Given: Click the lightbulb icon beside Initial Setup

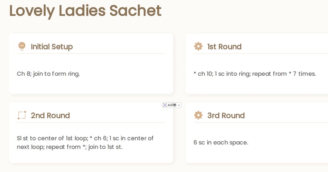Looking at the screenshot, I should click(x=22, y=46).
